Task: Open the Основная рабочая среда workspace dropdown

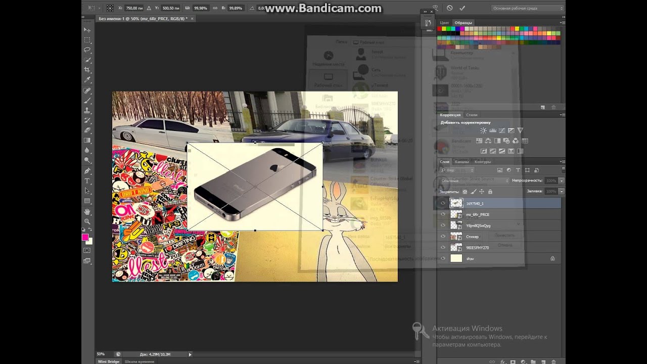Action: click(x=527, y=8)
